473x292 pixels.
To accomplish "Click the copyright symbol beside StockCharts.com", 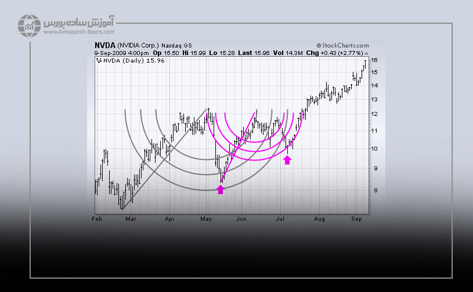I will tap(319, 45).
